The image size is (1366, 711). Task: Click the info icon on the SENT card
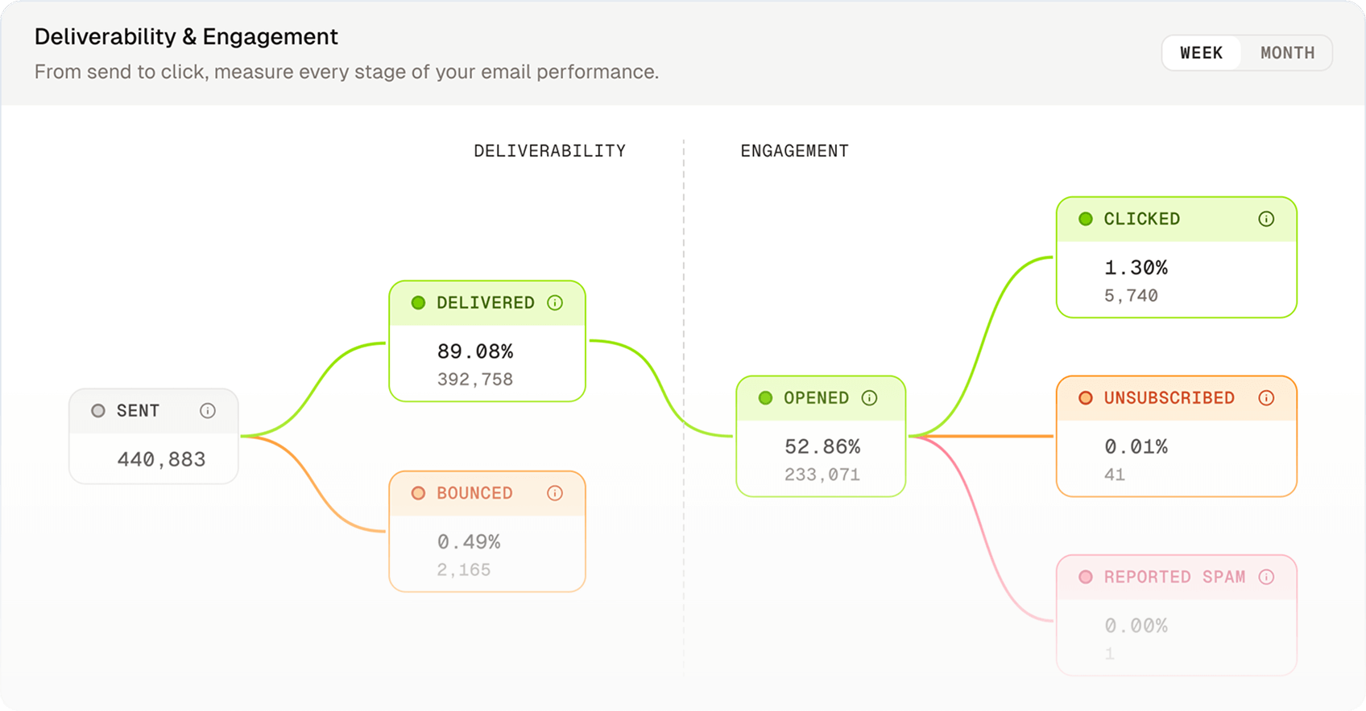[x=209, y=410]
